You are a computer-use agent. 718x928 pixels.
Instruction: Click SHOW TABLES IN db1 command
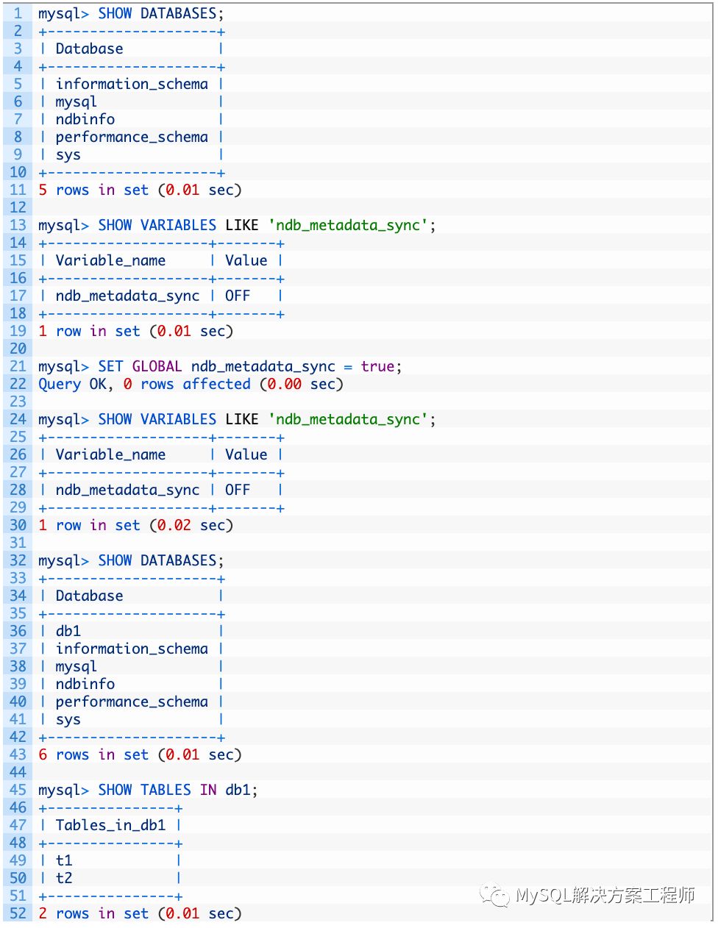coord(177,790)
